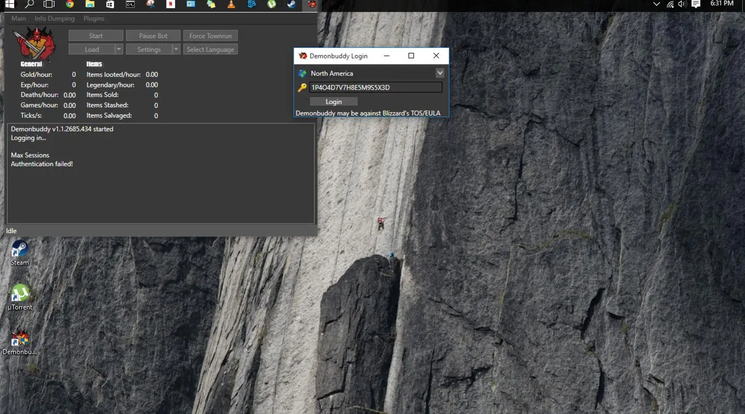
Task: Click the Gold/hour stat label
Action: pos(37,74)
